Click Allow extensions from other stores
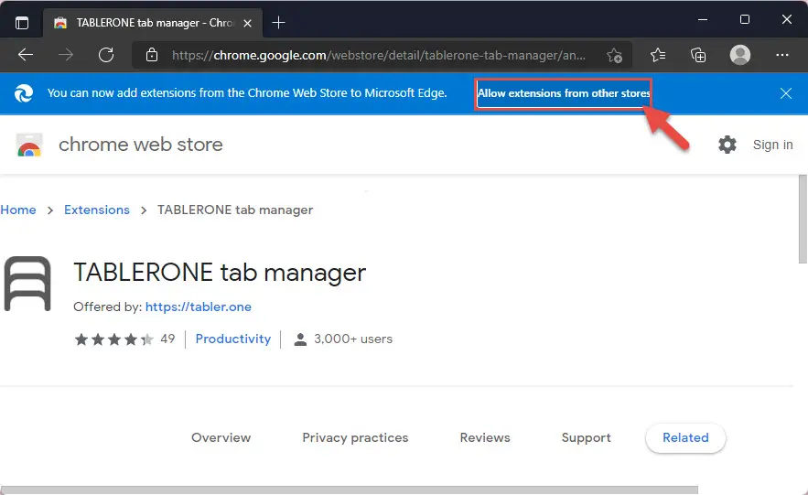Viewport: 808px width, 495px height. coord(564,93)
